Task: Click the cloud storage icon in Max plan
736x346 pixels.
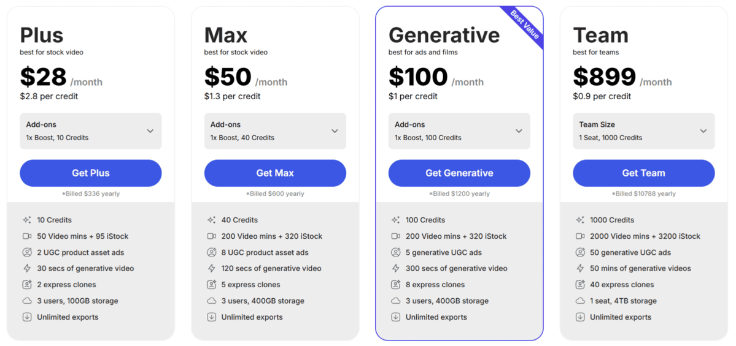Action: (x=211, y=301)
